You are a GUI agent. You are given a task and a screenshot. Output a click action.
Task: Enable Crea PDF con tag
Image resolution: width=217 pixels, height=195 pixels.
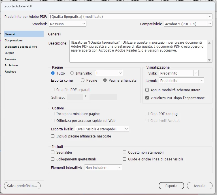(x=147, y=114)
